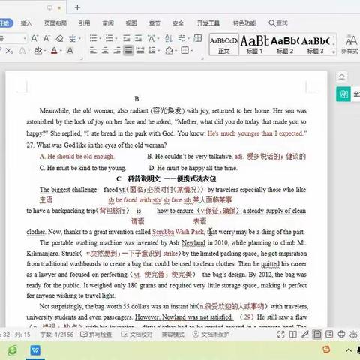Click the 新样式 new style button
Viewport: 360px width, 360px height.
[x=350, y=44]
